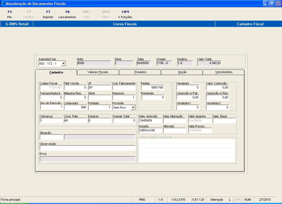Viewport: 282px width, 204px height.
Task: Select the Cadastro tab
Action: (x=56, y=72)
